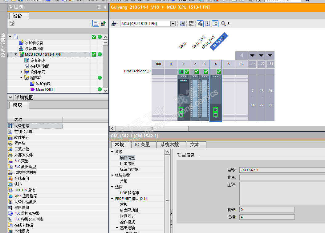325x233 pixels.
Task: Collapse the project tree with the left arrow
Action: click(105, 7)
